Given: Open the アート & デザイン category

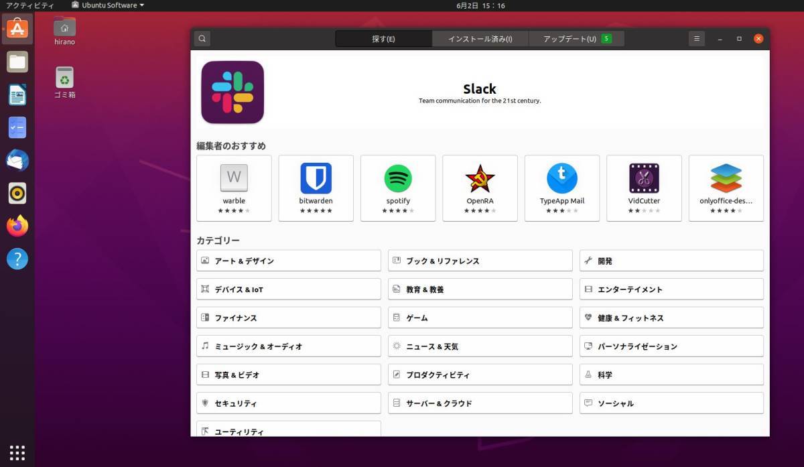Looking at the screenshot, I should pos(289,261).
